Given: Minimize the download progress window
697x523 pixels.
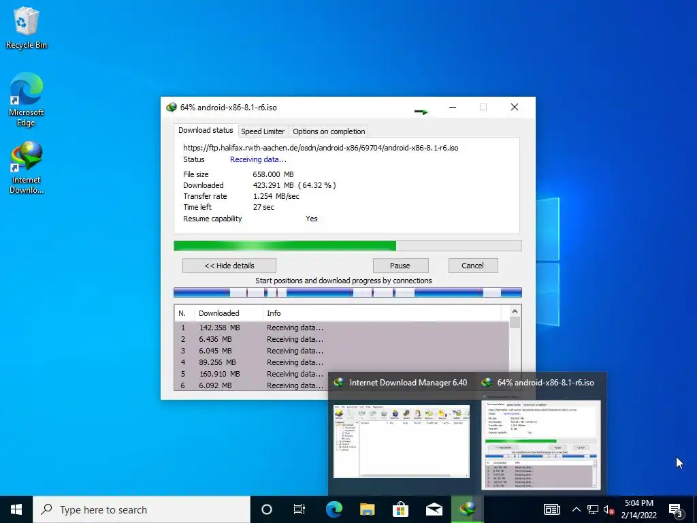Looking at the screenshot, I should pos(453,107).
